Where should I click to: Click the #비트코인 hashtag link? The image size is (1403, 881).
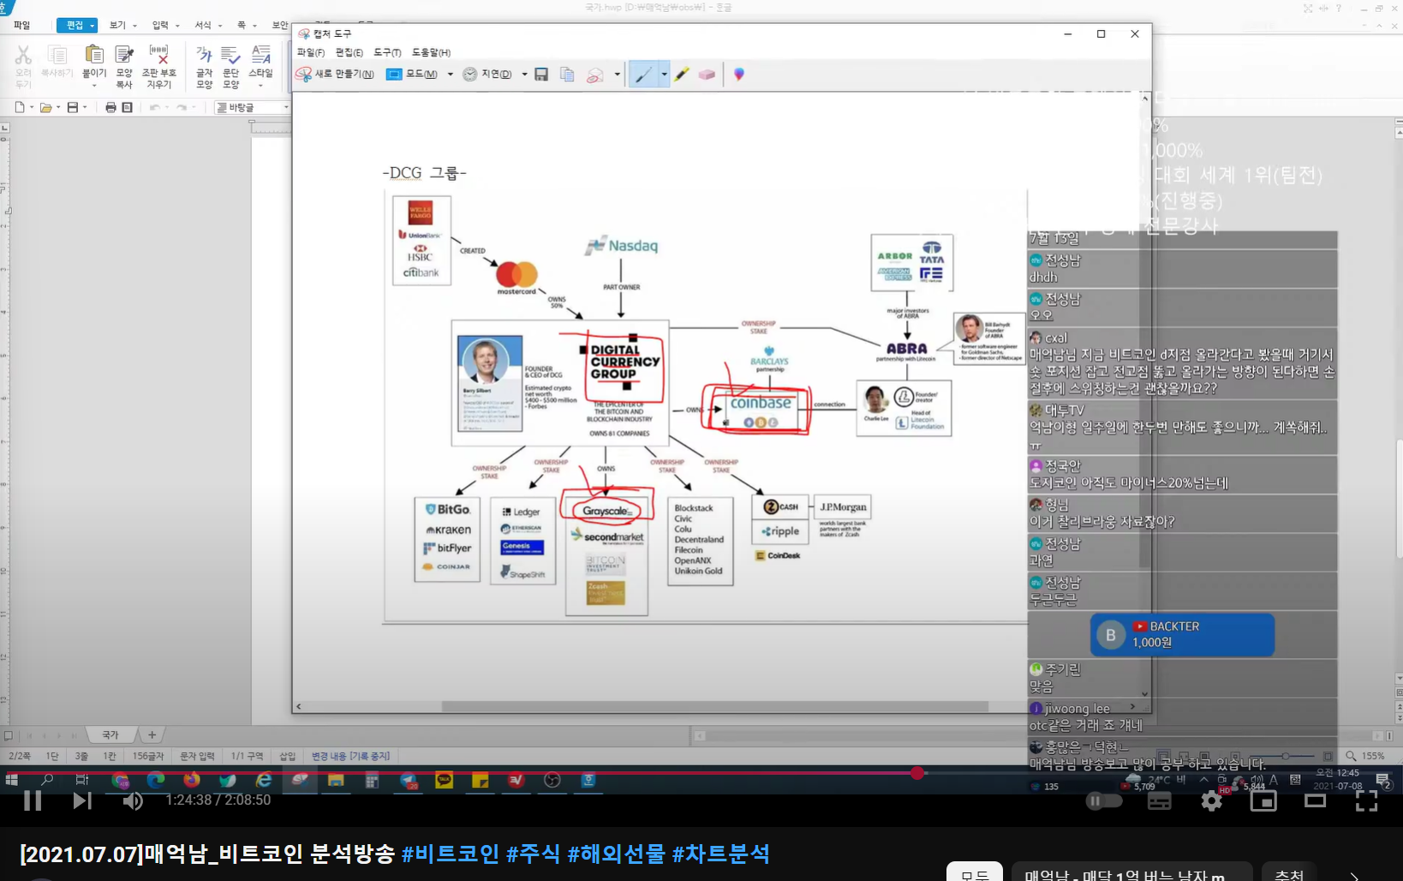[x=451, y=854]
